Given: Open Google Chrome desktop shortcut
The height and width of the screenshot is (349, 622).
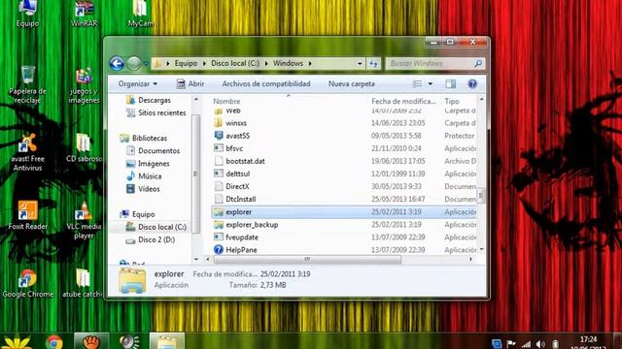Looking at the screenshot, I should tap(28, 283).
